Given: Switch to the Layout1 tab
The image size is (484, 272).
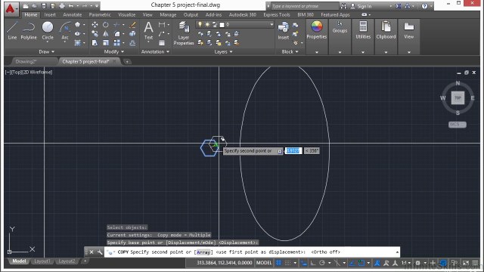Looking at the screenshot, I should point(42,261).
